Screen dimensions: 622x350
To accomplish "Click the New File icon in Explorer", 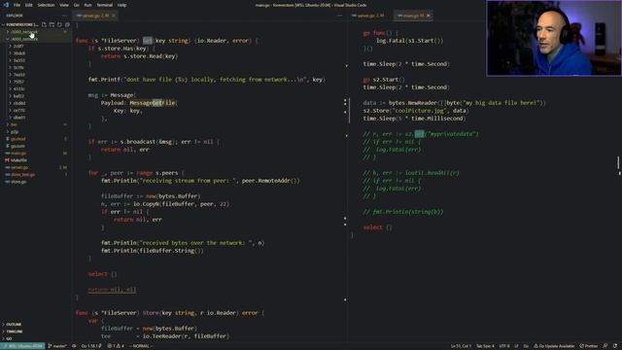I will pos(44,24).
